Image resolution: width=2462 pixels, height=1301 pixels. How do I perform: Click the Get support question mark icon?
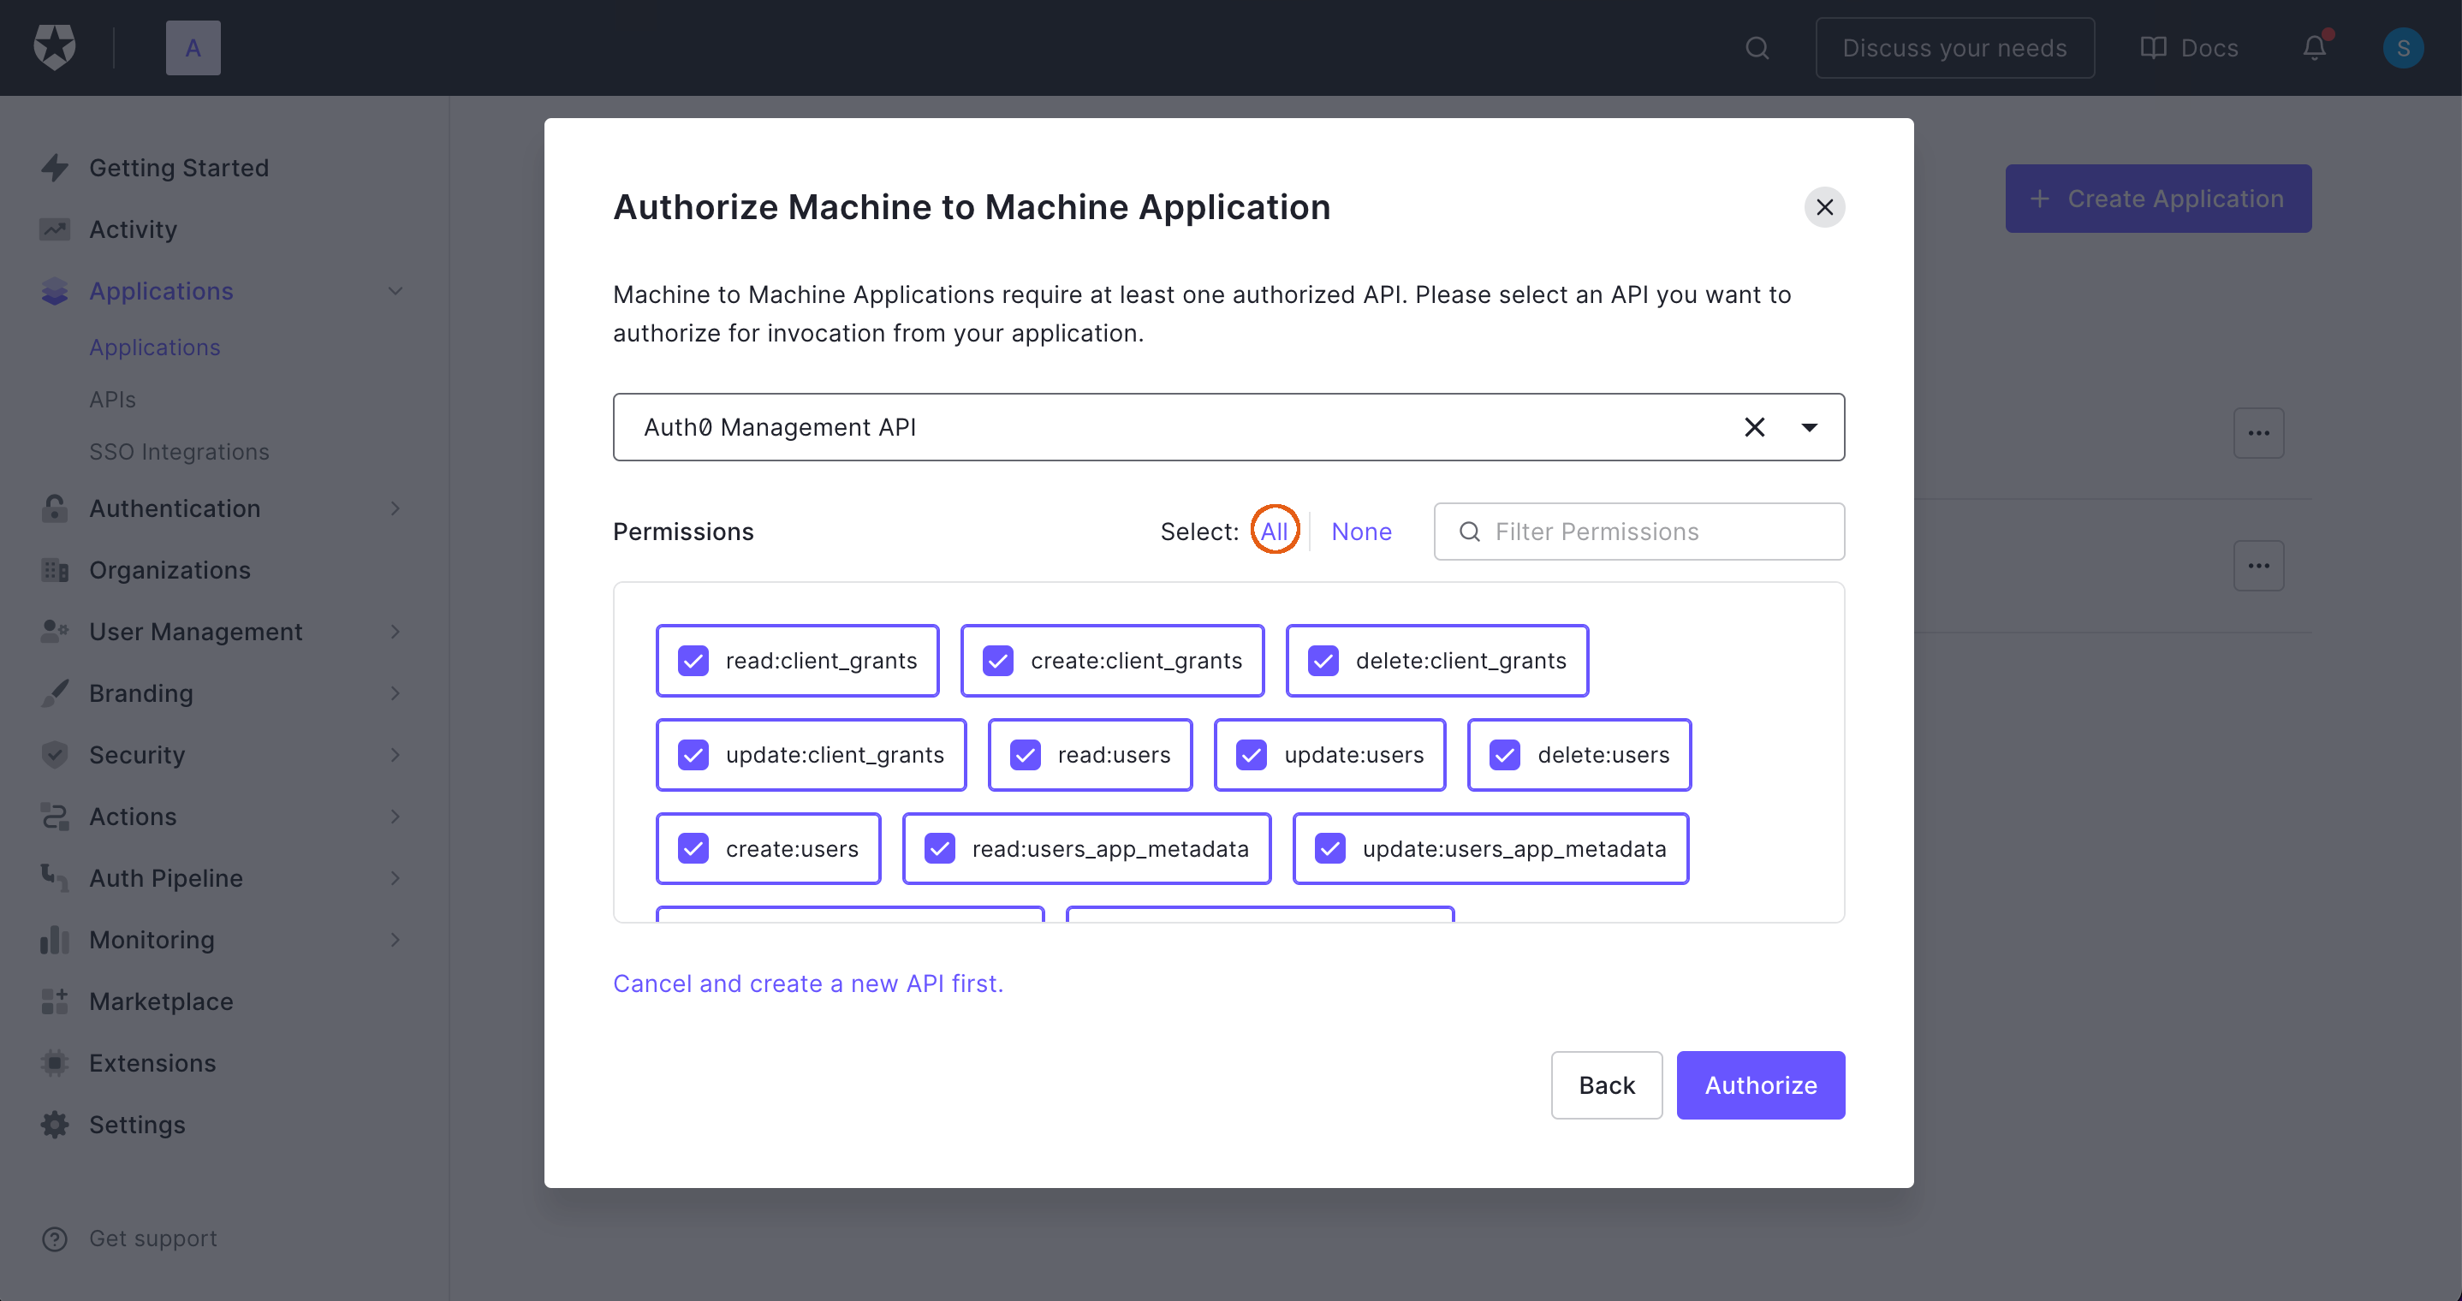click(x=55, y=1239)
